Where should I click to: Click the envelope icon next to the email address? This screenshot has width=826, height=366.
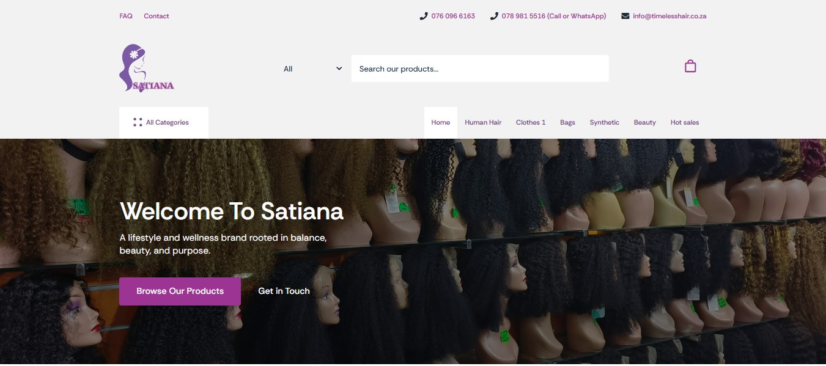click(625, 15)
